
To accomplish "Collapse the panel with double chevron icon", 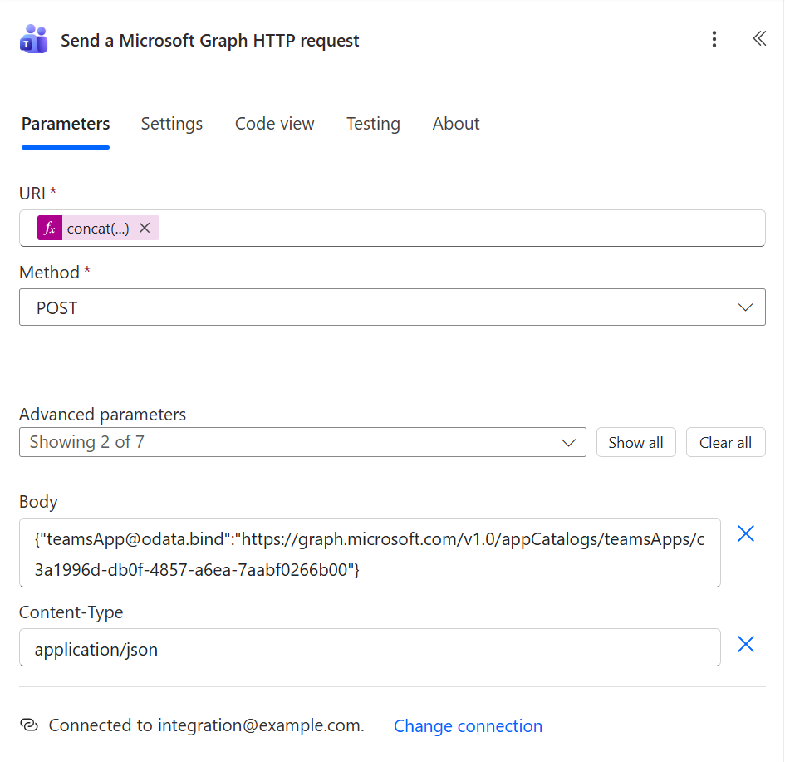I will [759, 38].
